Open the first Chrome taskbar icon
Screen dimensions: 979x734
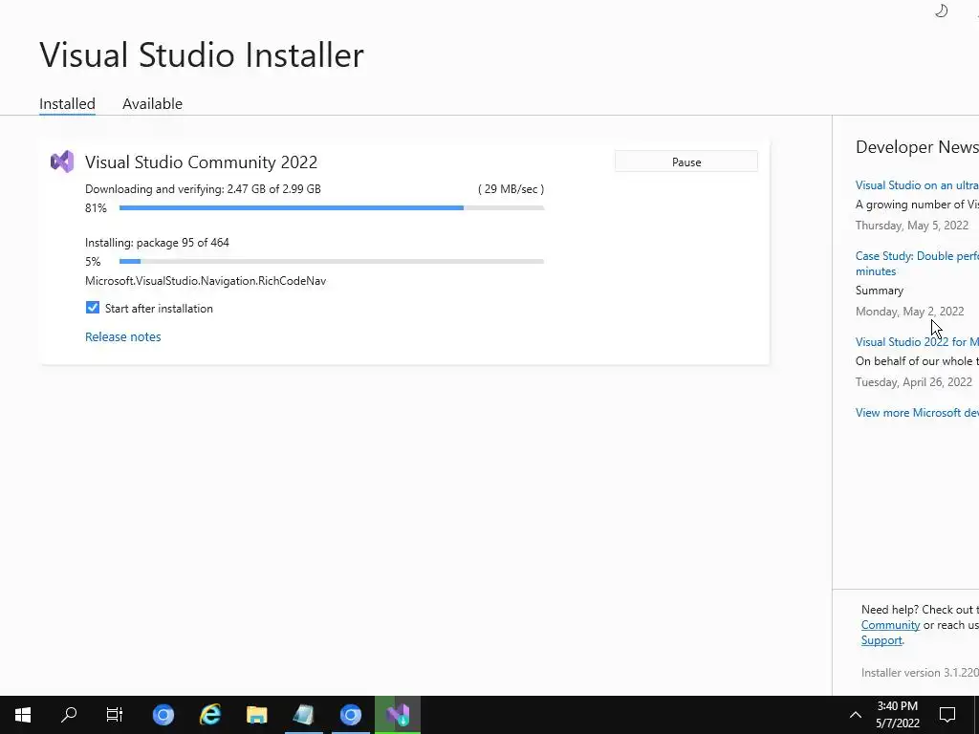(163, 715)
